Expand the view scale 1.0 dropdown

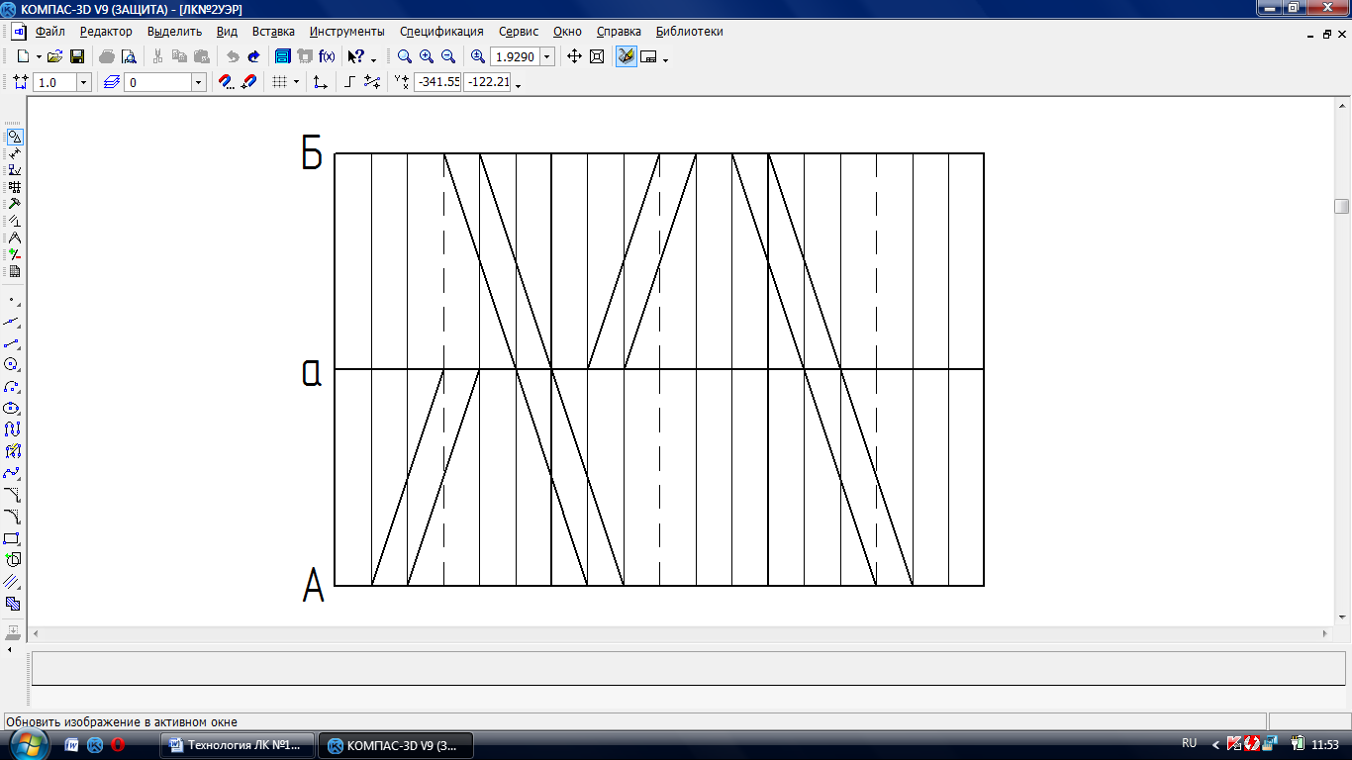(83, 82)
